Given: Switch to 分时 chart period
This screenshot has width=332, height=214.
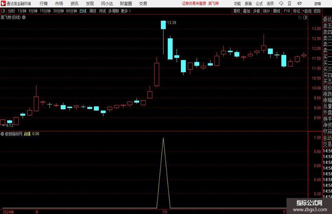Looking at the screenshot, I should click(x=12, y=11).
